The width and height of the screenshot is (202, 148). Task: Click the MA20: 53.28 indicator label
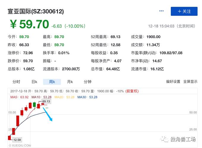[64, 97]
